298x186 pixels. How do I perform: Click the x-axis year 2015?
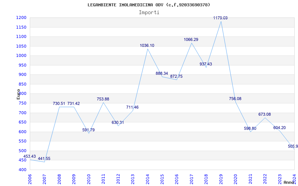coord(162,179)
